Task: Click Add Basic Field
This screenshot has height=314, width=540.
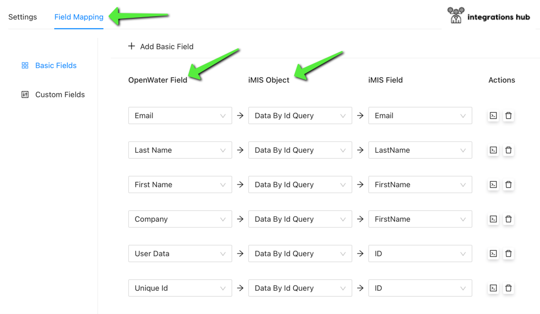Action: [x=161, y=46]
